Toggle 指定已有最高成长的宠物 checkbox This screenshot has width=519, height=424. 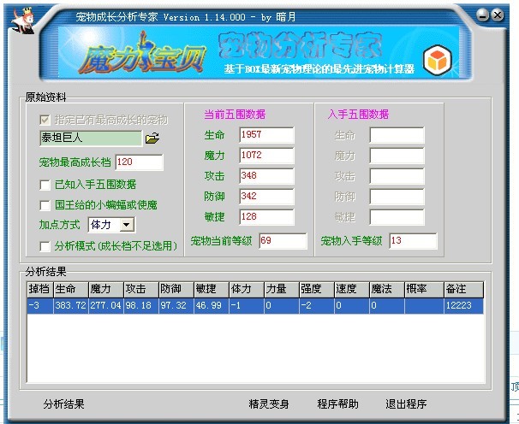[x=45, y=120]
